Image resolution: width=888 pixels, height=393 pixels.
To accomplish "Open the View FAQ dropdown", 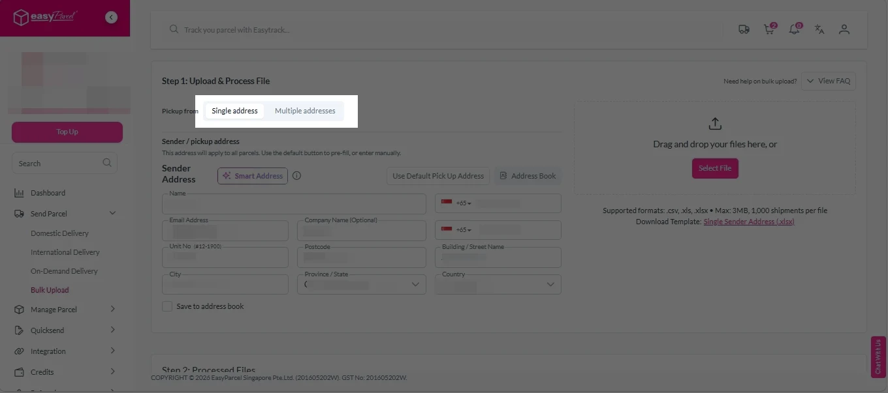I will [828, 80].
